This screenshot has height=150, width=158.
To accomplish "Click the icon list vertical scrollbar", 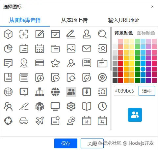I will pyautogui.click(x=111, y=49).
